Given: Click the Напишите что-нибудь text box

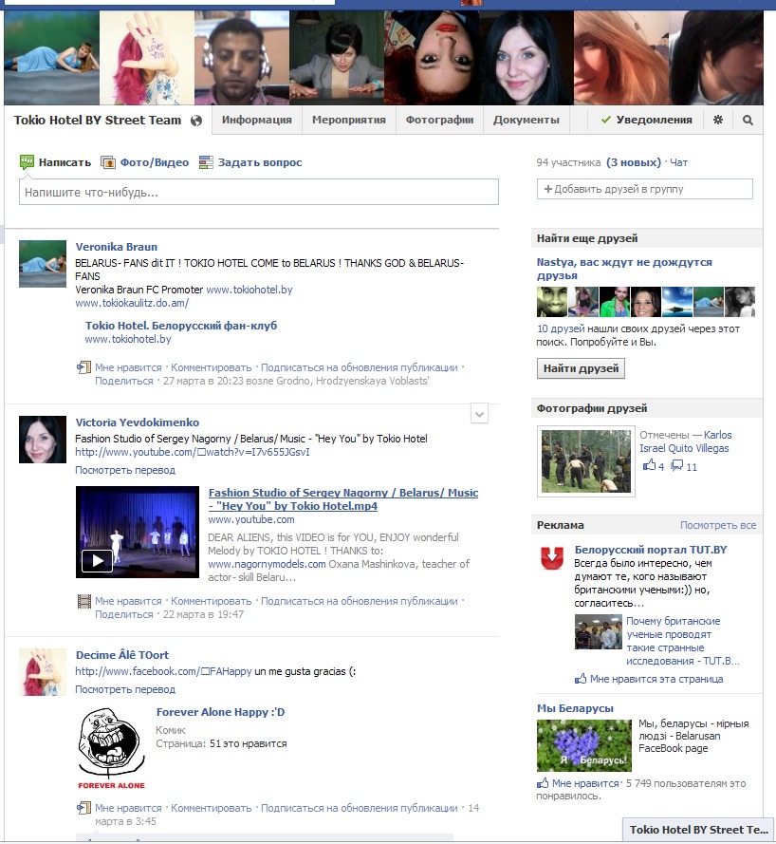Looking at the screenshot, I should [259, 192].
